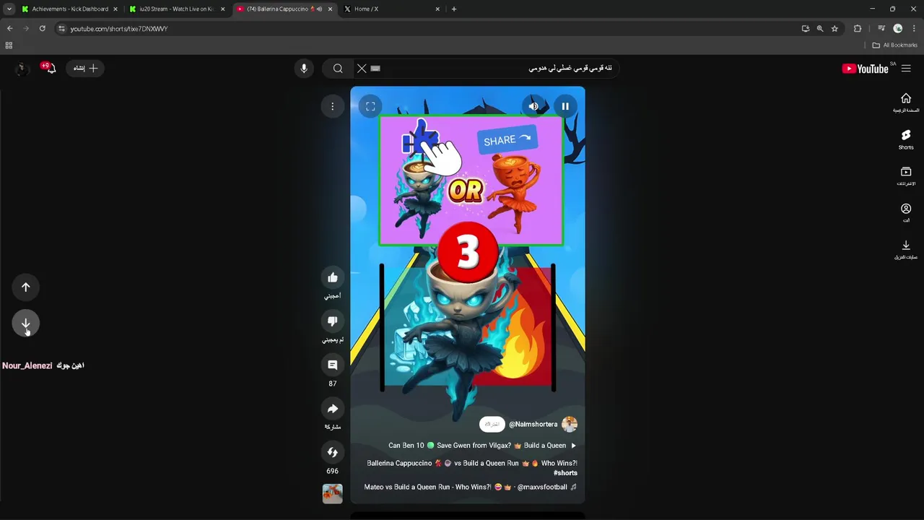Open the All Bookmarks folder
Image resolution: width=924 pixels, height=520 pixels.
[x=894, y=45]
